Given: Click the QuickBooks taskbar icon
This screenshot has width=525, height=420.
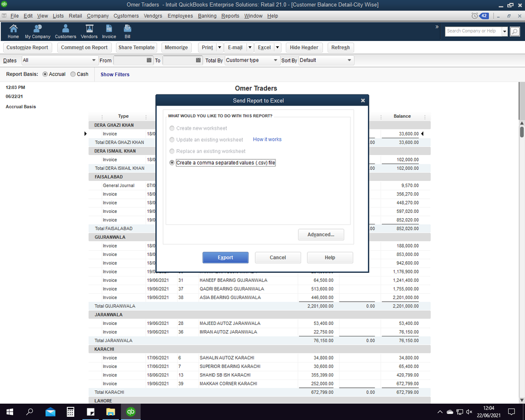Looking at the screenshot, I should 130,412.
